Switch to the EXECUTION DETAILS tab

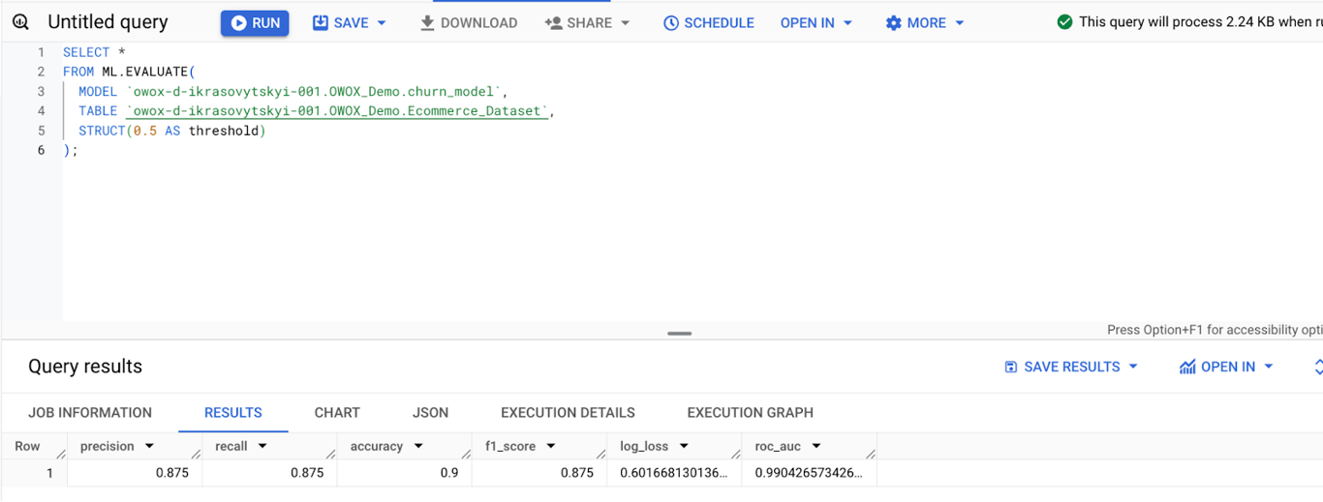pos(568,413)
